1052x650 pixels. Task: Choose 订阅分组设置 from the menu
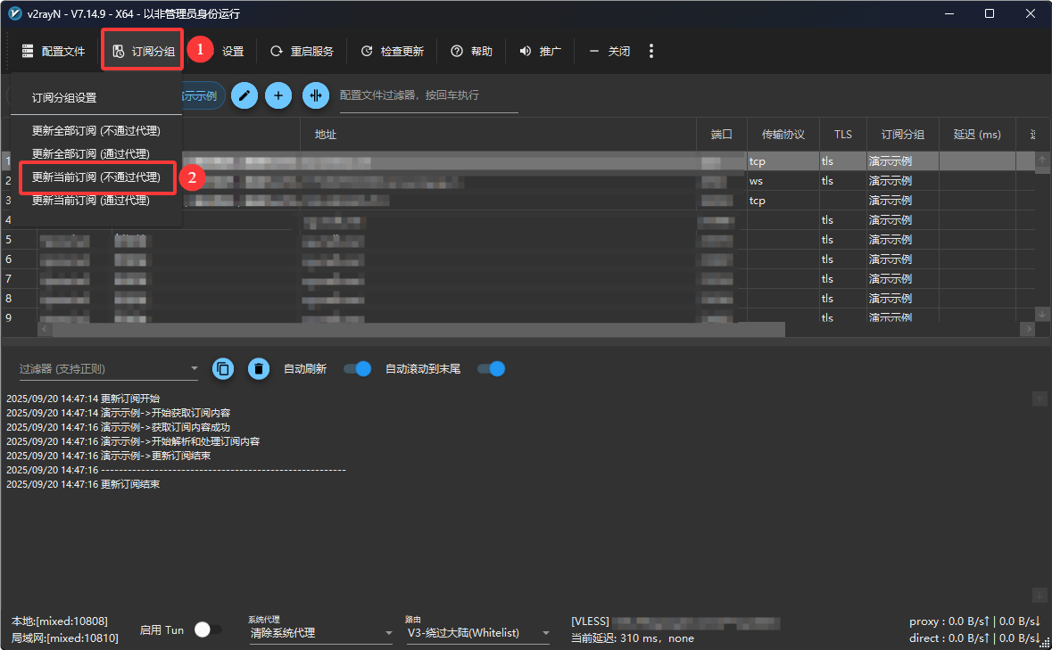click(x=64, y=98)
